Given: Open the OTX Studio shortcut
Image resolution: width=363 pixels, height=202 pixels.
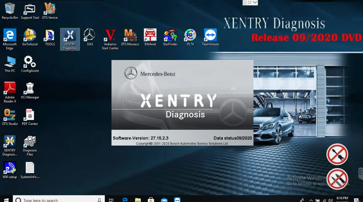Looking at the screenshot, I should (10, 117).
